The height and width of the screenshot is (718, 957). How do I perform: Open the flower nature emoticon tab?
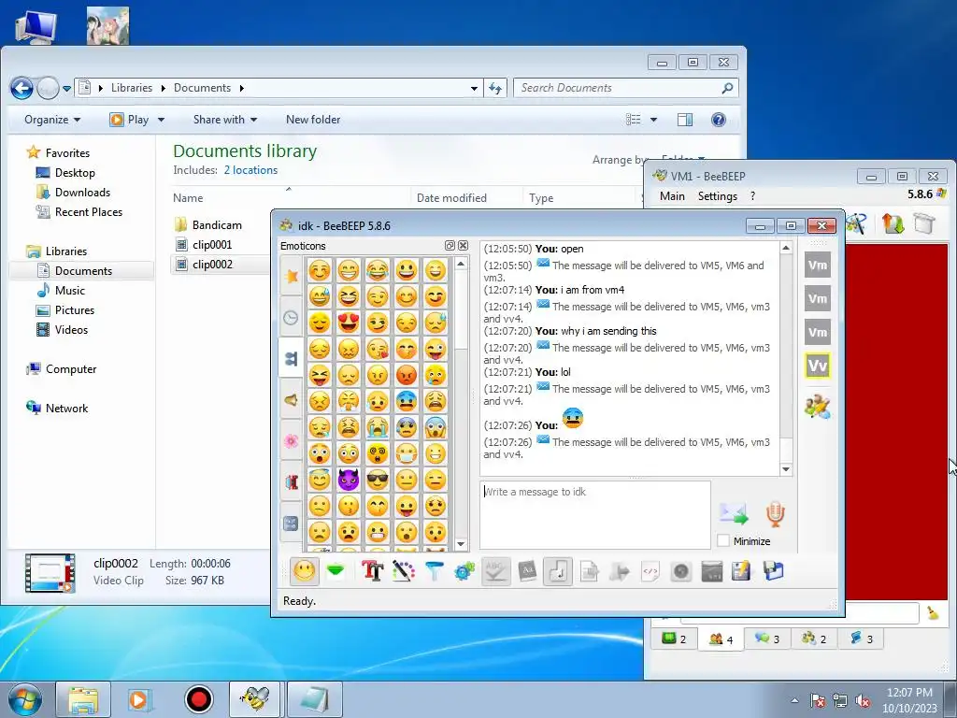point(292,441)
